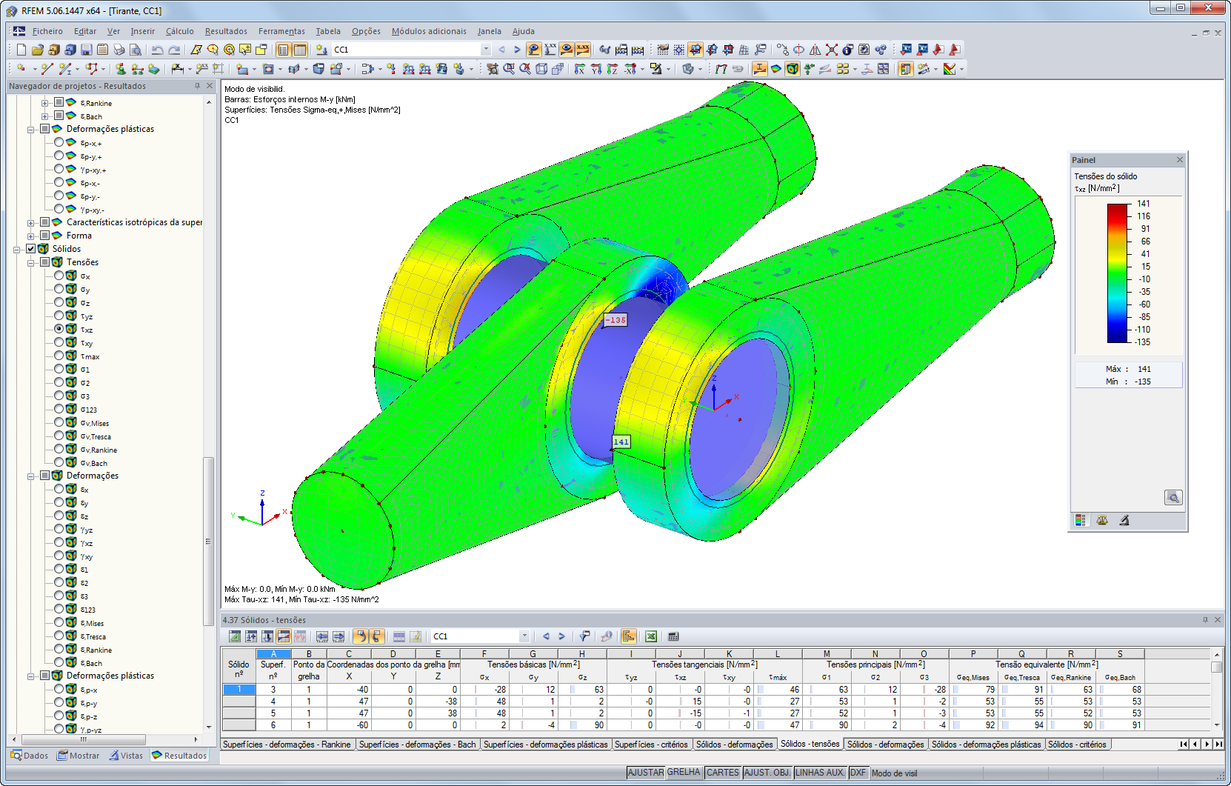
Task: Expand the Forma tree node
Action: click(x=31, y=236)
